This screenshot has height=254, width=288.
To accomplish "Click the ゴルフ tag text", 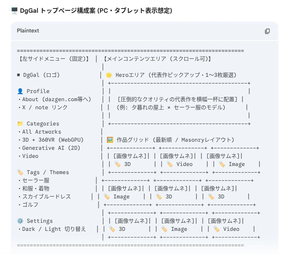I will pyautogui.click(x=30, y=205).
